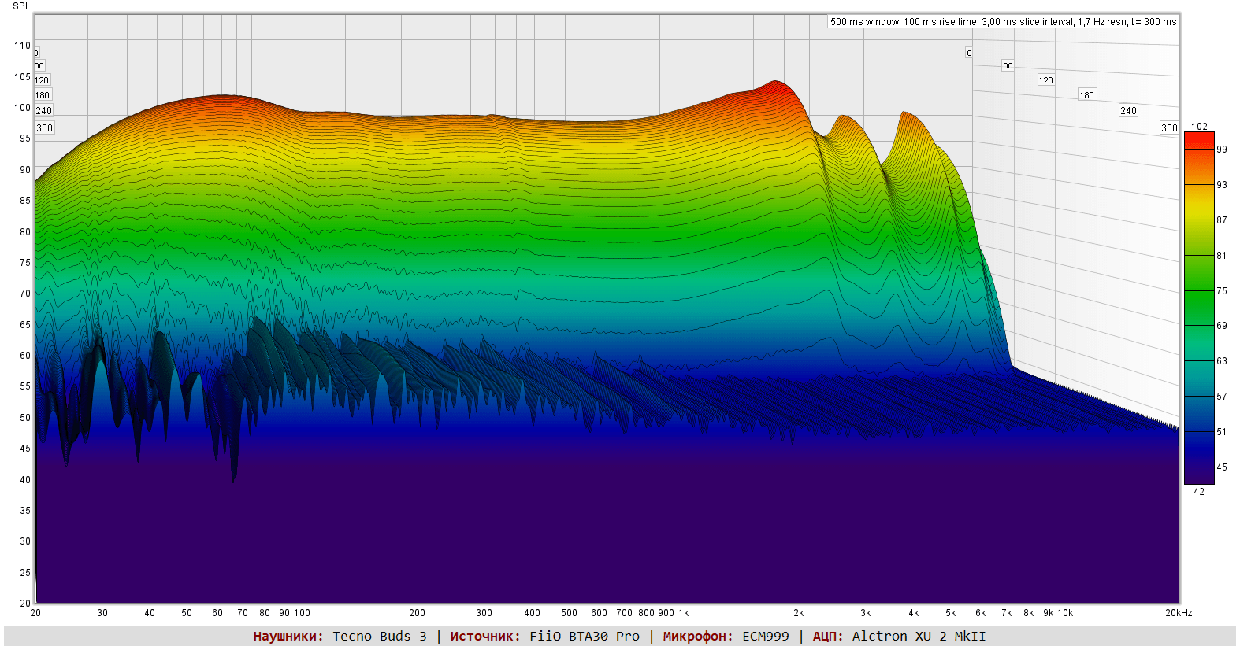The image size is (1240, 650).
Task: Click the 200 mark on the frequency axis
Action: coord(417,613)
